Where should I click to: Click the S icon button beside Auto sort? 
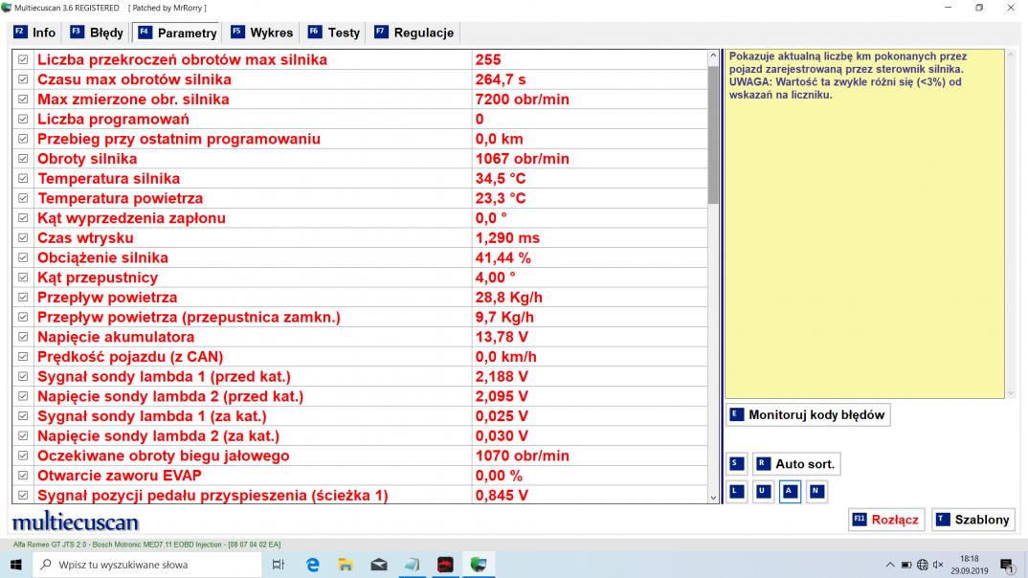(735, 464)
